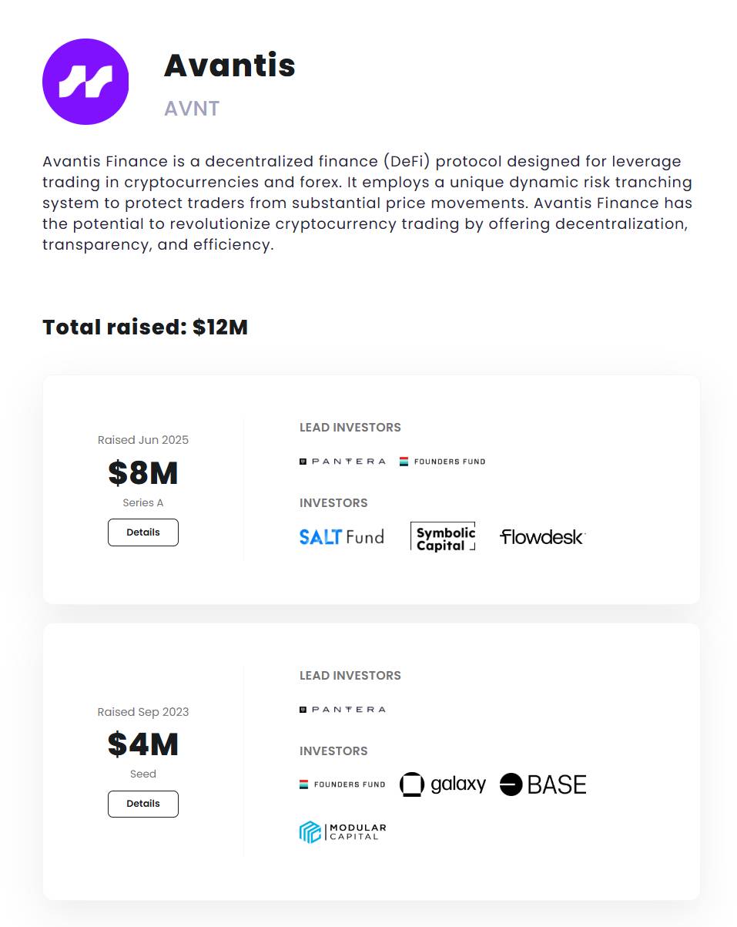Click the Total raised: $12M heading
This screenshot has width=737, height=927.
click(145, 327)
